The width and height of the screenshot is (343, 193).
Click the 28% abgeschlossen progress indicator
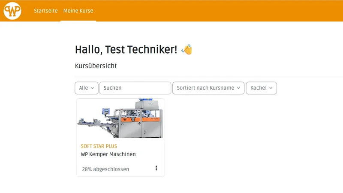point(105,169)
